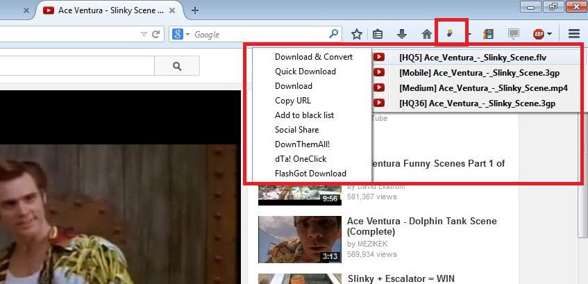
Task: Choose Social Share menu entry
Action: click(x=296, y=130)
